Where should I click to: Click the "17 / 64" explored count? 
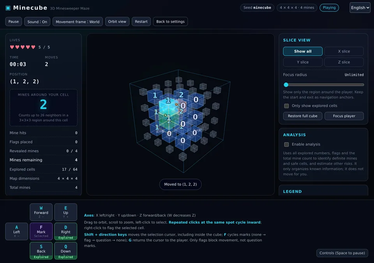[70, 169]
